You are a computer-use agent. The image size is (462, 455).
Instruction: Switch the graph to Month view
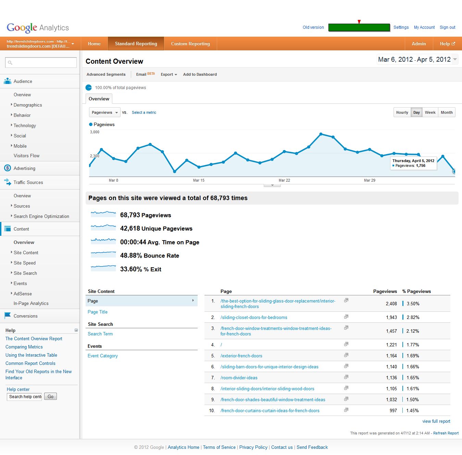pyautogui.click(x=447, y=112)
